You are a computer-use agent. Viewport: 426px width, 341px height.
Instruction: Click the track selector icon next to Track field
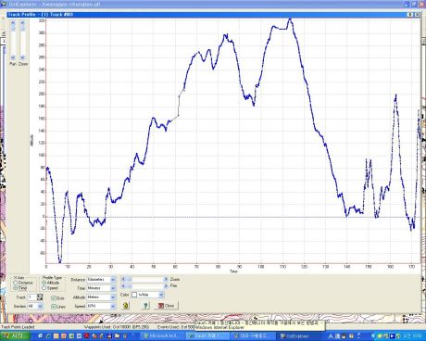(40, 297)
